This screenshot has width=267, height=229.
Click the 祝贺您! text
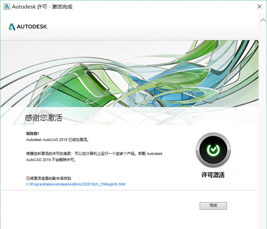point(32,134)
